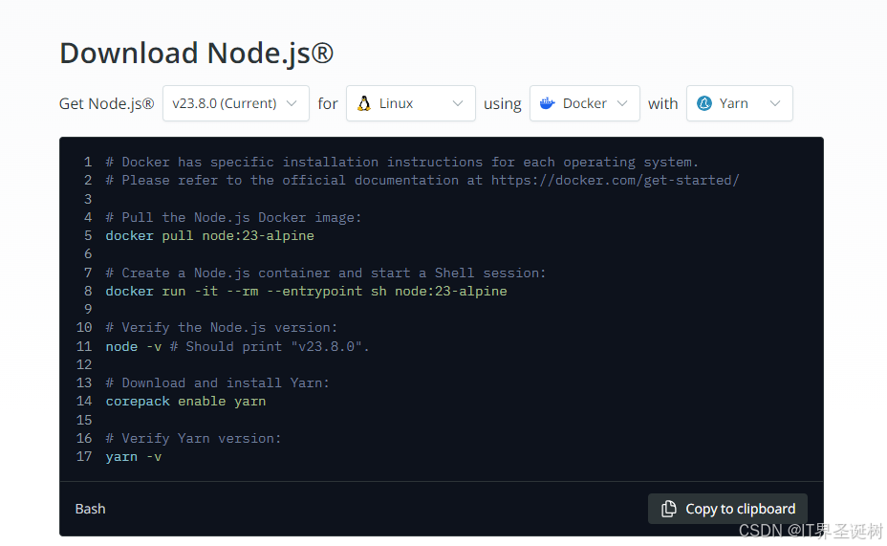Click the Yarn logo icon

pyautogui.click(x=704, y=103)
